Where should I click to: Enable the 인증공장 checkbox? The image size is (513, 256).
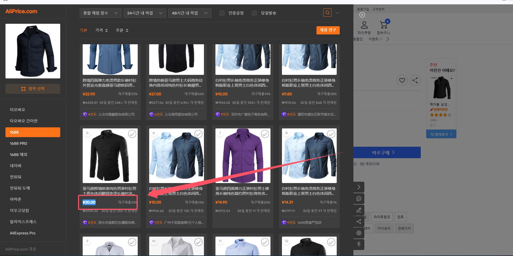tap(222, 13)
